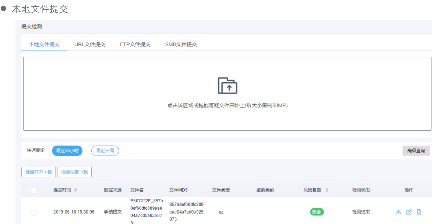Screen dimensions: 432x224
Task: Click 批量样本下载 button
Action: point(39,172)
